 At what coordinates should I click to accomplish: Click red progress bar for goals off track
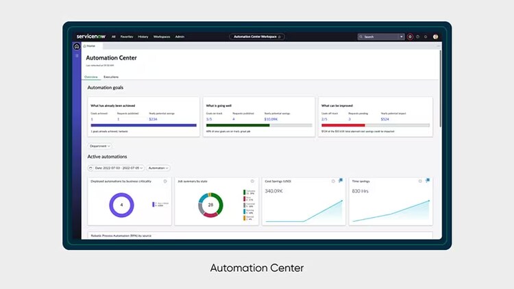coord(343,125)
